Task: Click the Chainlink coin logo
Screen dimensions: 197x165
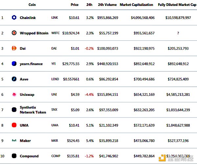Action: (x=14, y=17)
